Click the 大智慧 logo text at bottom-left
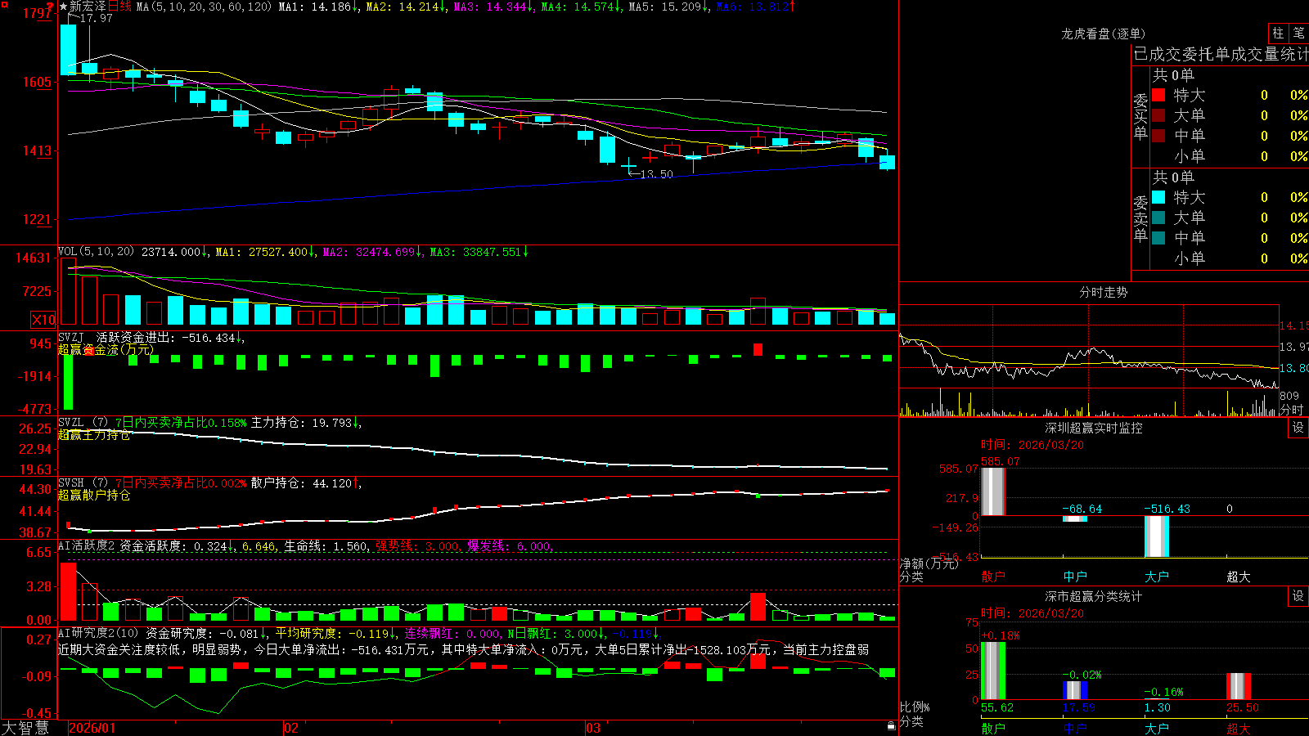 (25, 728)
